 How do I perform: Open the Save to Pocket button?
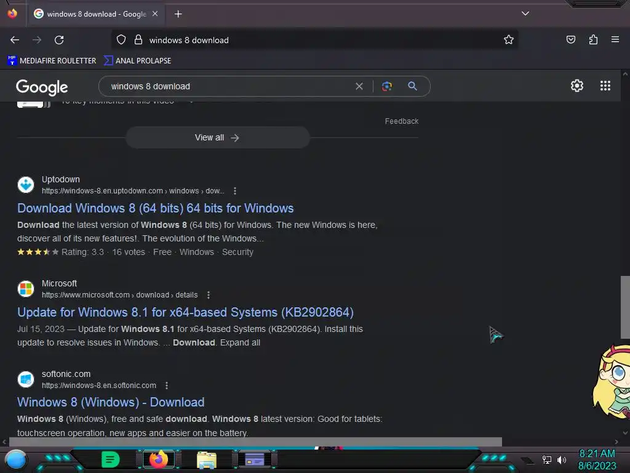click(x=571, y=39)
